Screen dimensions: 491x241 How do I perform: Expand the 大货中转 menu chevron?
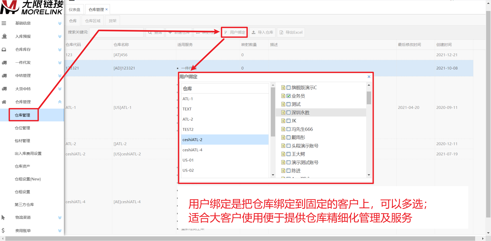60,89
